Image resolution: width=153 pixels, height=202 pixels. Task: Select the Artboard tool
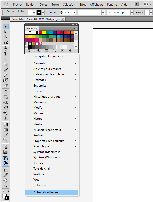pos(6,170)
